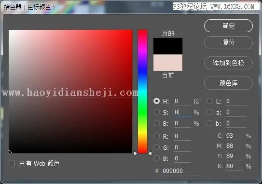
Task: Select the G green radio button
Action: click(x=156, y=147)
